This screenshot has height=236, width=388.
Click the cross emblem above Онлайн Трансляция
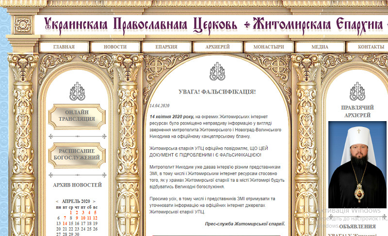tap(77, 91)
